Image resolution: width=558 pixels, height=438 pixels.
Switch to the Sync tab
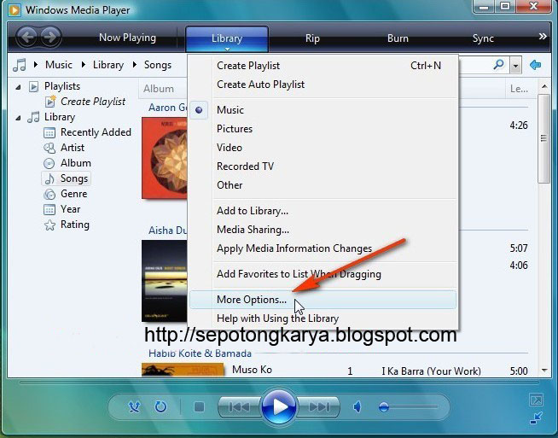(483, 38)
